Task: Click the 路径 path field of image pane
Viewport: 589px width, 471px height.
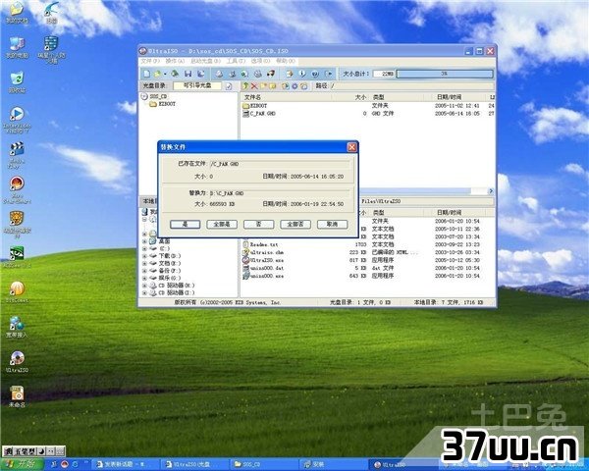Action: click(411, 86)
